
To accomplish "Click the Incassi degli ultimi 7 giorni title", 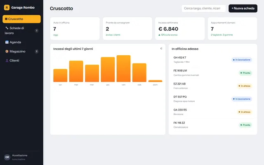I will pos(73,49).
